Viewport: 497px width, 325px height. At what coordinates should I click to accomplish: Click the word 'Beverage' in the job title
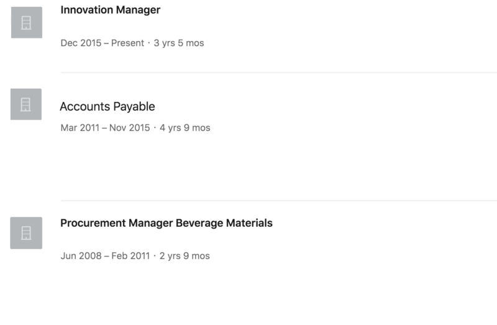pyautogui.click(x=199, y=223)
